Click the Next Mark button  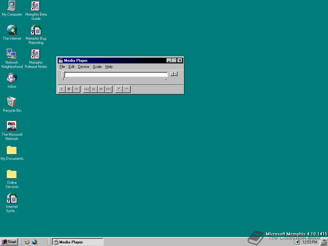[x=109, y=89]
